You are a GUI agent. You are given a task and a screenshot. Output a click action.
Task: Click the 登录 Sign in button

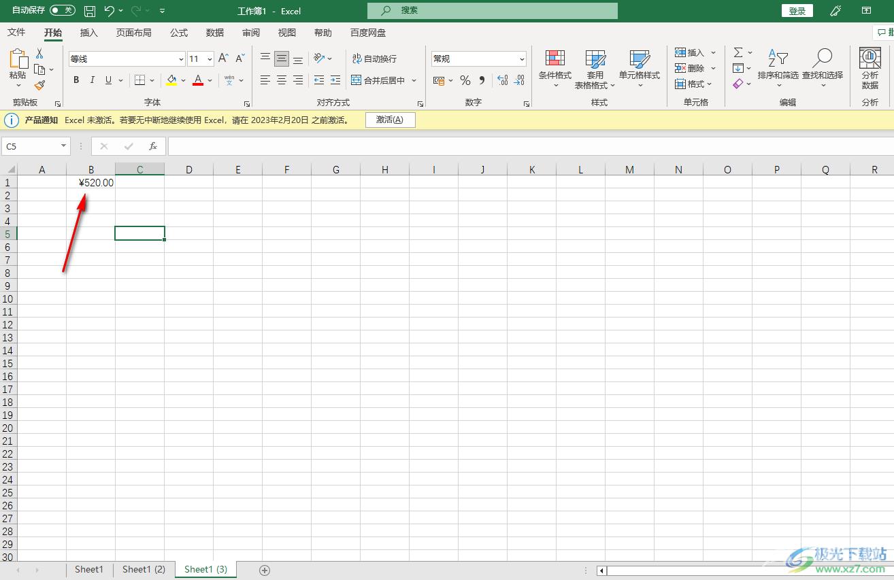coord(797,11)
